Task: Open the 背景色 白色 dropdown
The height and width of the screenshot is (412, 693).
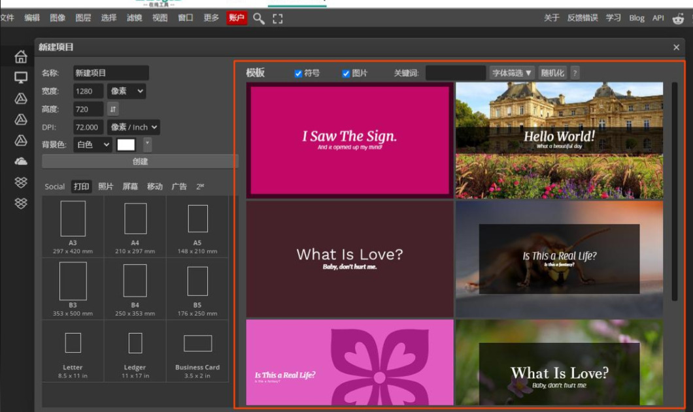Action: pos(93,145)
